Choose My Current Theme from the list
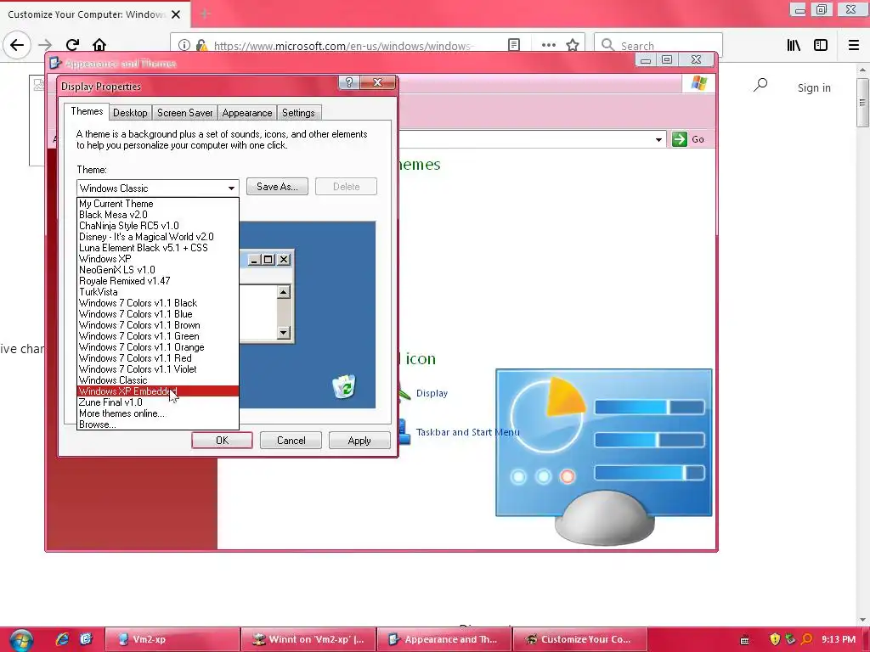The image size is (870, 652). [158, 204]
